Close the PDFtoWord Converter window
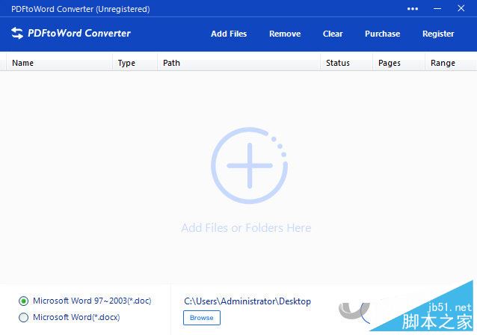Image resolution: width=477 pixels, height=335 pixels. point(461,8)
